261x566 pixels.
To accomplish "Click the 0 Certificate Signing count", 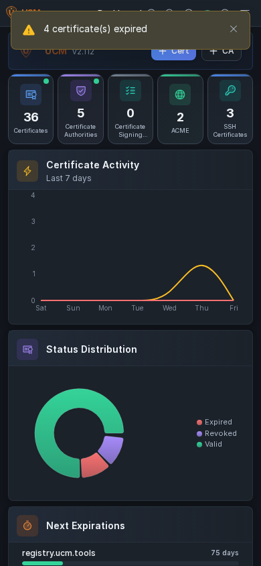I will pos(130,113).
